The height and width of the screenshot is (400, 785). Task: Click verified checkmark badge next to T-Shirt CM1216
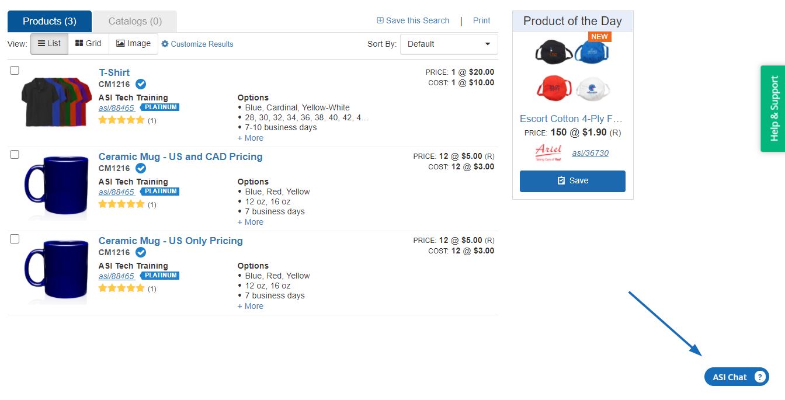[141, 84]
